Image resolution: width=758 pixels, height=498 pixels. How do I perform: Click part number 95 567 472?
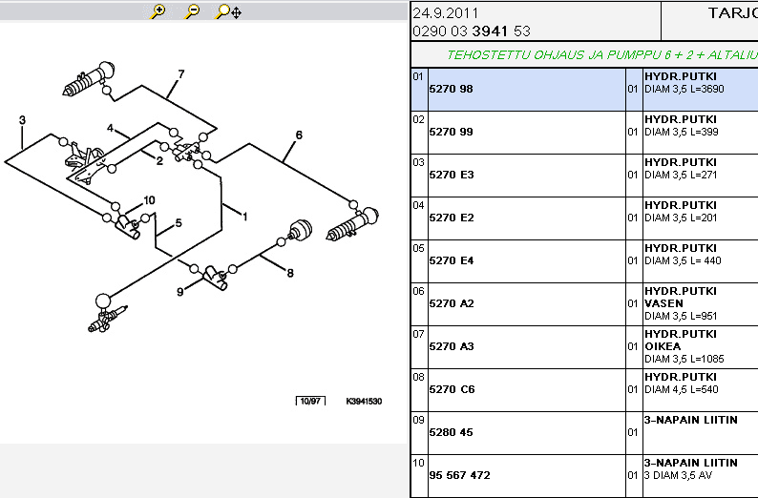click(x=459, y=475)
